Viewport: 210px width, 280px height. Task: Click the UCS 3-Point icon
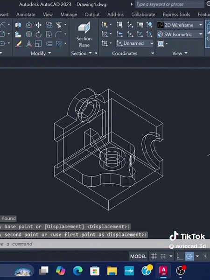click(149, 34)
